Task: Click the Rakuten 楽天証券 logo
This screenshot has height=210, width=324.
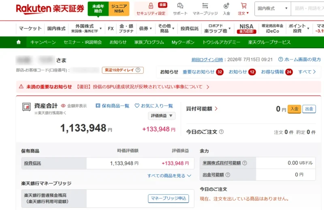Action: pos(50,8)
